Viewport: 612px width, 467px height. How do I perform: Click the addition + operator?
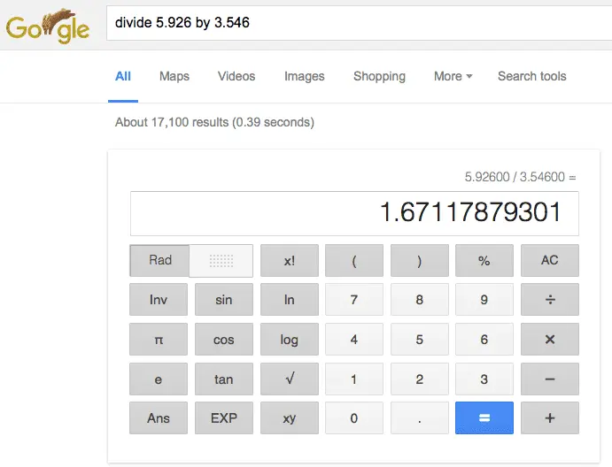click(550, 417)
